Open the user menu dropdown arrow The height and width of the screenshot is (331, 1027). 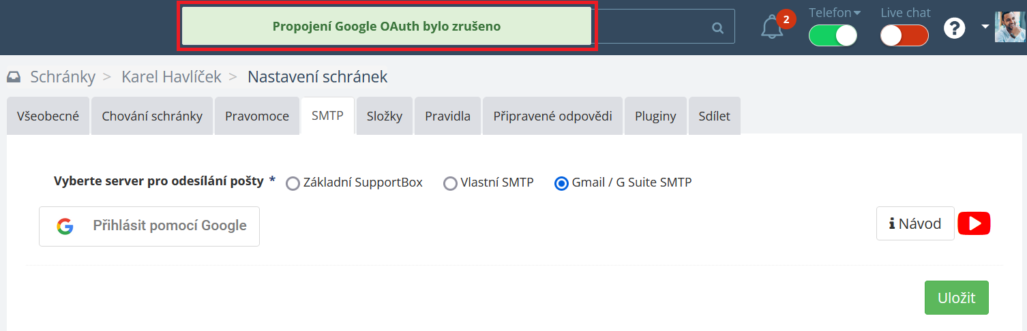(x=985, y=27)
